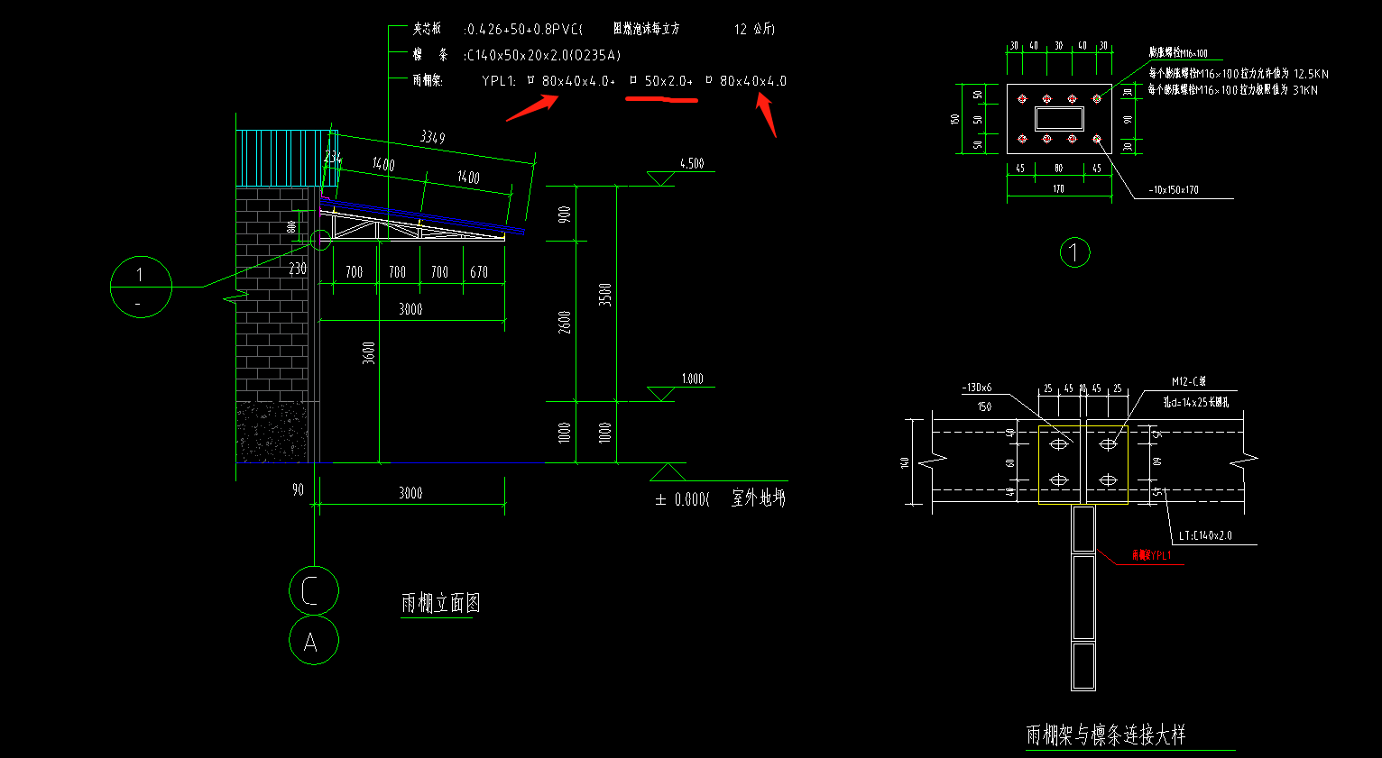Click the axis bubble labeled C
Image resolution: width=1382 pixels, height=758 pixels.
[x=314, y=591]
